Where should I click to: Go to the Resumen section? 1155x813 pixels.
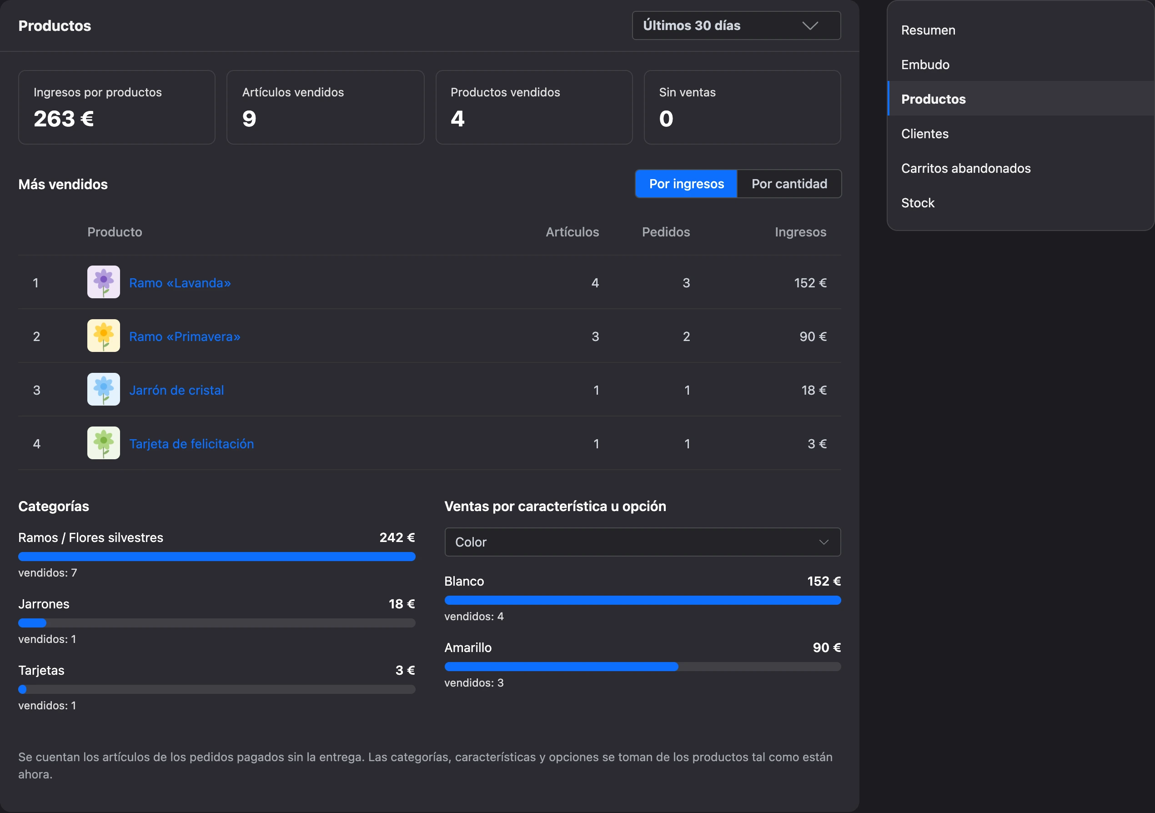pyautogui.click(x=928, y=30)
